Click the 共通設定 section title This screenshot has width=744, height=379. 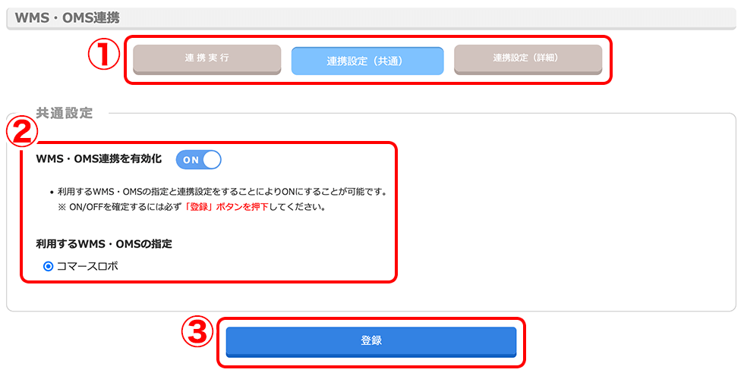click(x=65, y=113)
